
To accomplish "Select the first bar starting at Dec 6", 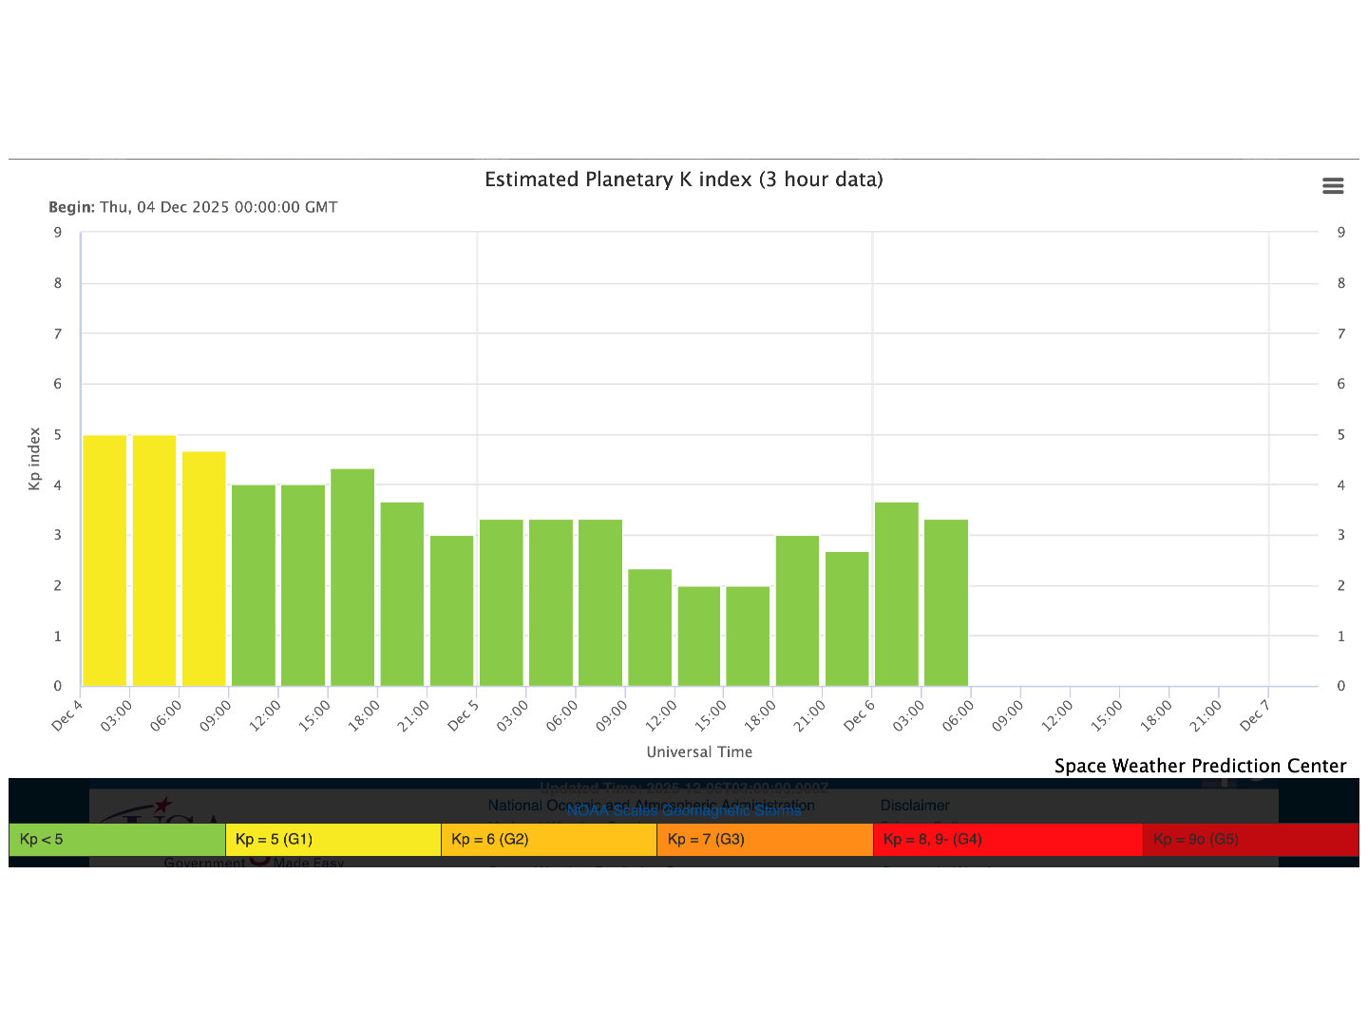I will (896, 594).
